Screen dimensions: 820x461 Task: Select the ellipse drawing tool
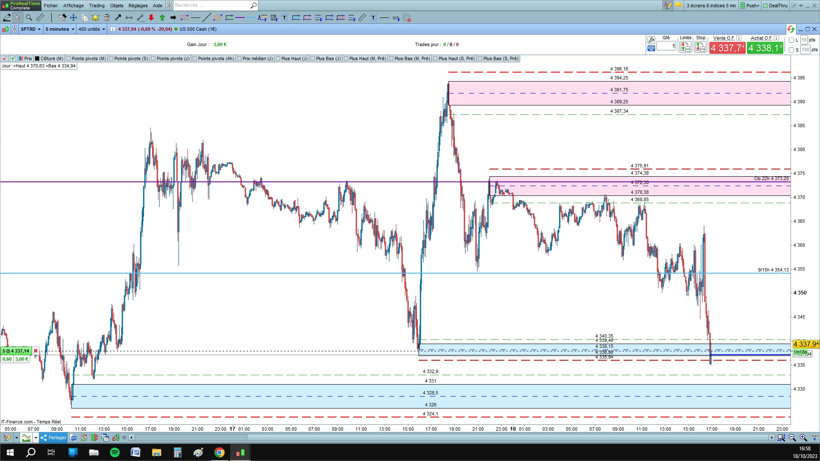coord(218,18)
